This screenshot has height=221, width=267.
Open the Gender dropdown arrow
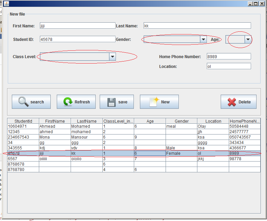203,39
